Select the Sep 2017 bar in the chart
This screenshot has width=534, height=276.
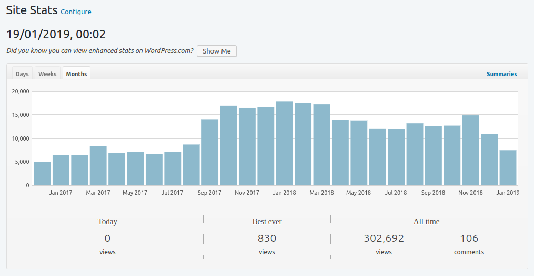(210, 153)
